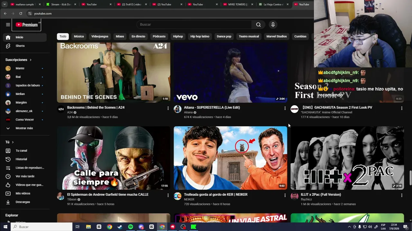
Task: Switch to La Vieja Contra browser tab
Action: pyautogui.click(x=273, y=4)
